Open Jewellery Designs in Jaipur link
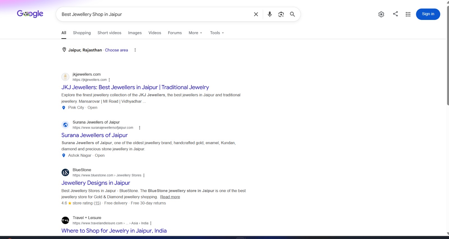This screenshot has width=449, height=239. (x=96, y=183)
